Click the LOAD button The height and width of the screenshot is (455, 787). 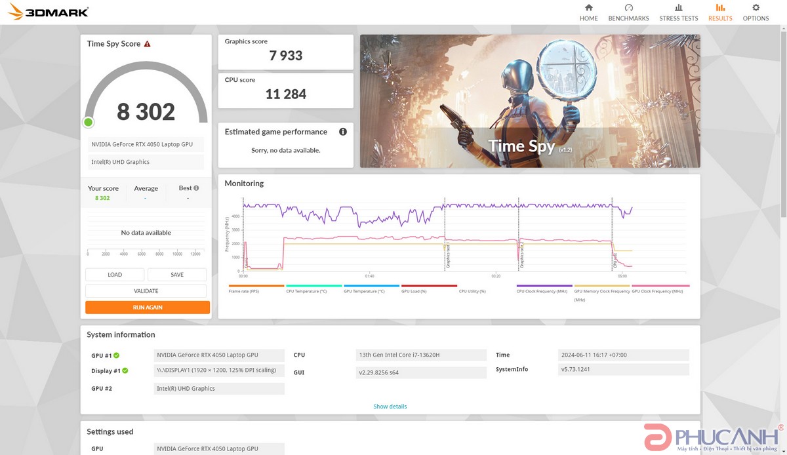click(115, 275)
